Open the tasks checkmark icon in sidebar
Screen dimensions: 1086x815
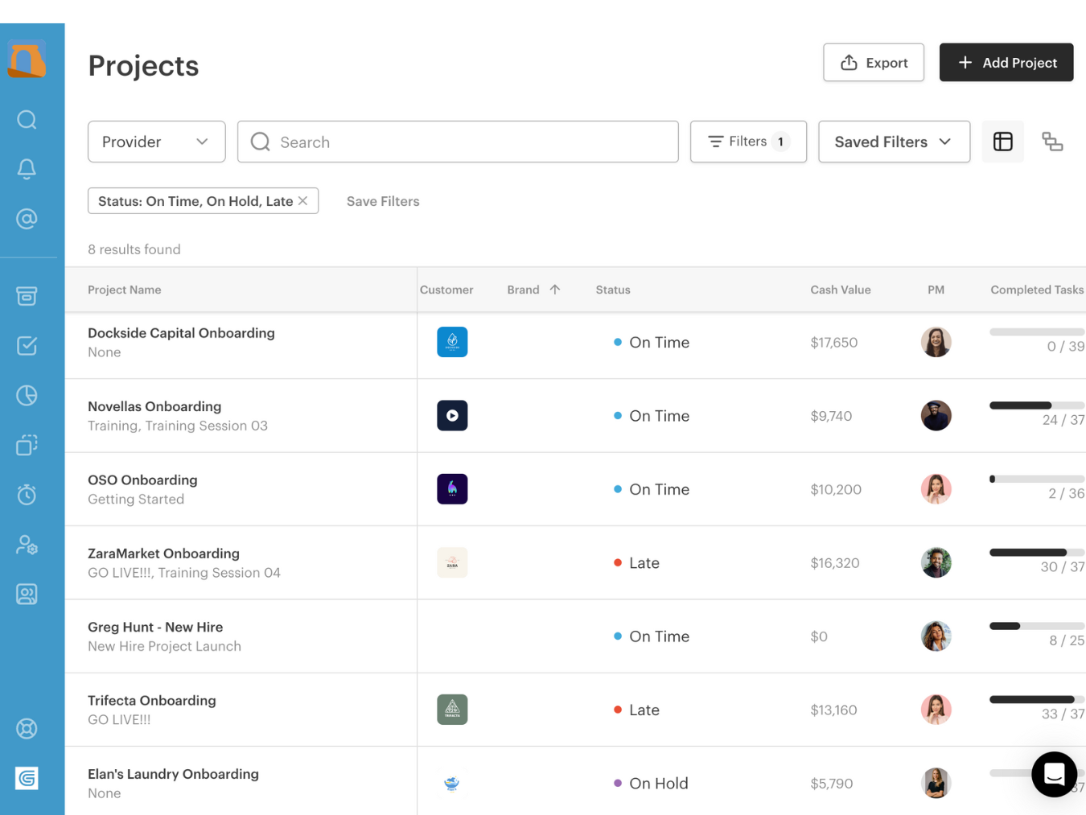pyautogui.click(x=27, y=346)
